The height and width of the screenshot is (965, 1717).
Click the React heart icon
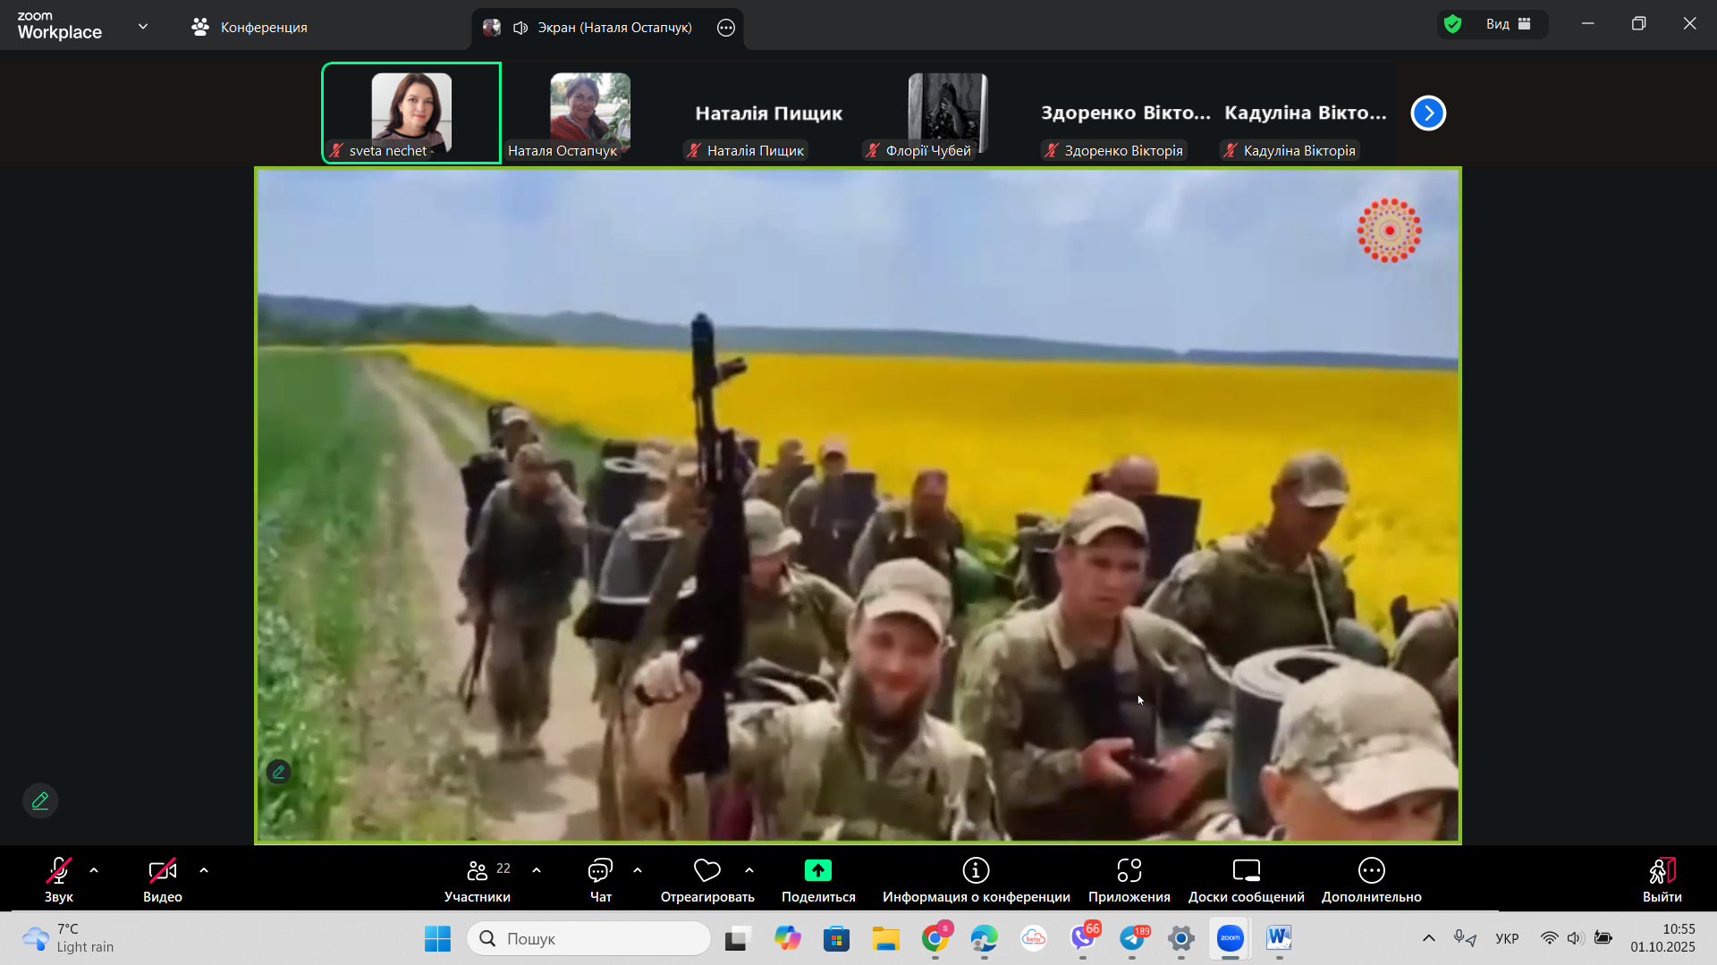706,870
